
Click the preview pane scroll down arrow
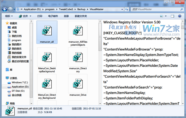pos(183,104)
